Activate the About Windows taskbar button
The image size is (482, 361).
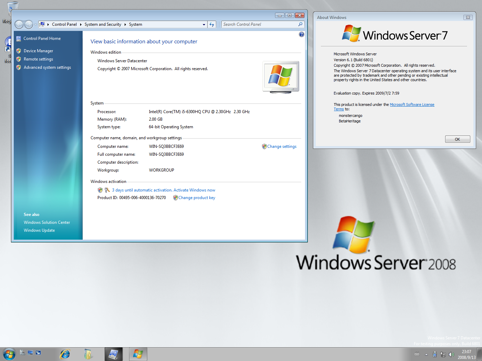(138, 354)
